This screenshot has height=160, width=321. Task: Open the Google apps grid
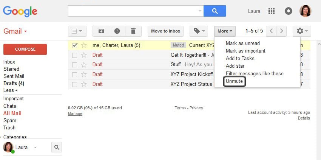point(272,11)
